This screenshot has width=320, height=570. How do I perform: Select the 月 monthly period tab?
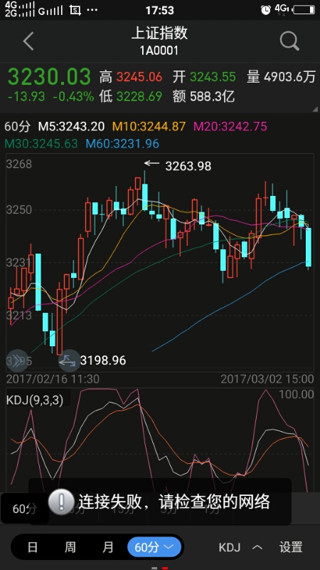[108, 546]
